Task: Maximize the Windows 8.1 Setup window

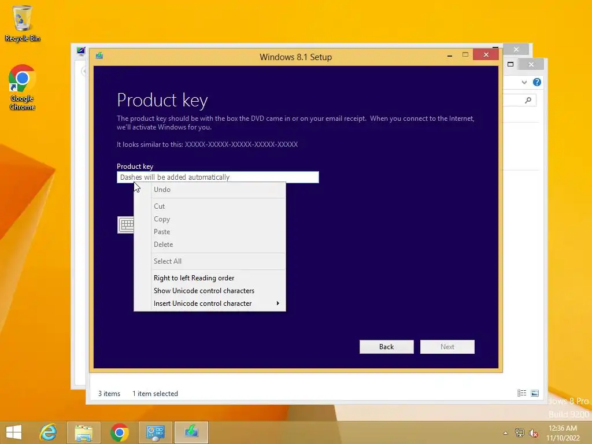Action: point(465,55)
